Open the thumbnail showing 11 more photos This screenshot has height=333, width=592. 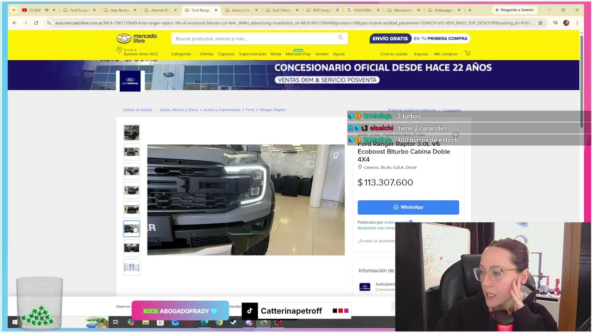(131, 267)
